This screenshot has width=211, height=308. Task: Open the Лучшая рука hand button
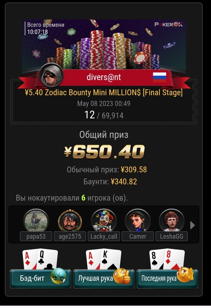click(104, 279)
